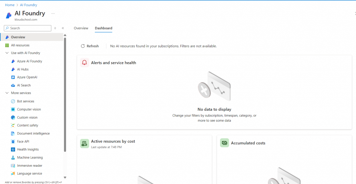The image size is (356, 184).
Task: Click the Content safety icon
Action: click(x=13, y=125)
